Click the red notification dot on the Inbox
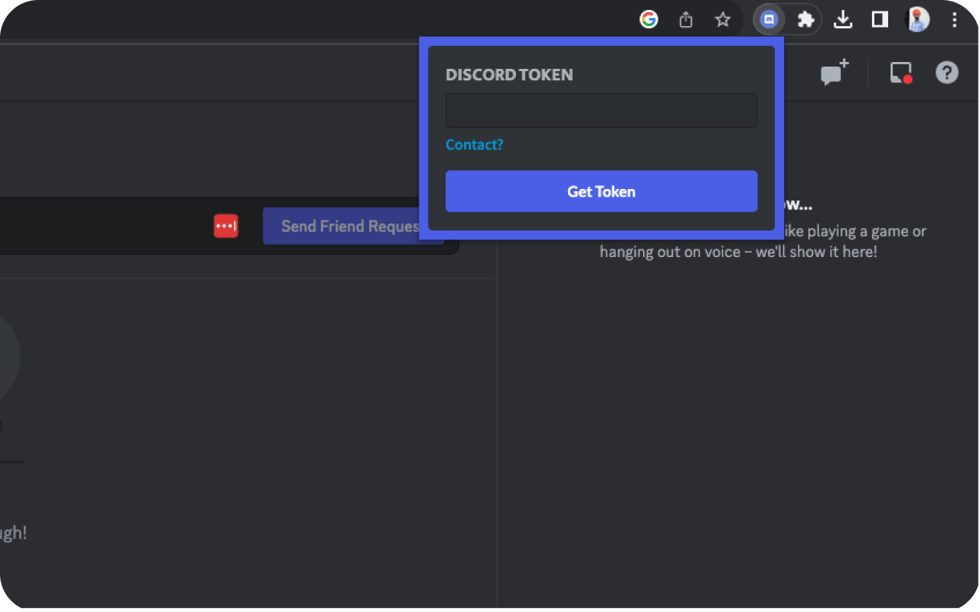This screenshot has height=612, width=980. coord(908,78)
